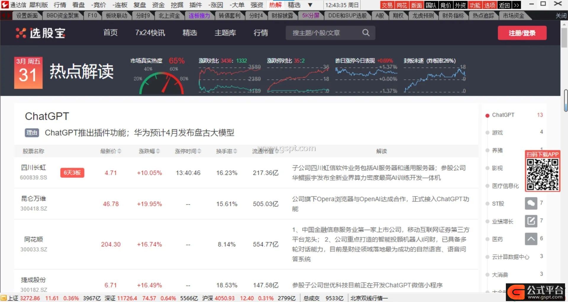
Task: Click 上证 3272.86 index in status bar
Action: coord(24,298)
